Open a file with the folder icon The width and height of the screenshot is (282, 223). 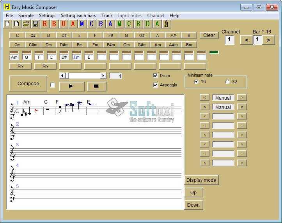pos(26,24)
